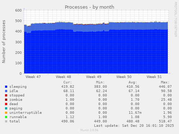The height and width of the screenshot is (134, 179).
Task: Click the 'Avg:' column header
Action: click(133, 82)
